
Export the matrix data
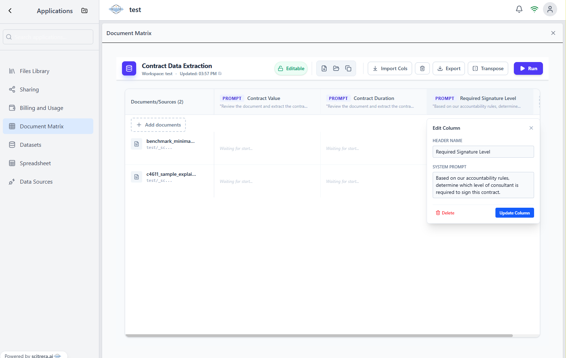[x=449, y=68]
